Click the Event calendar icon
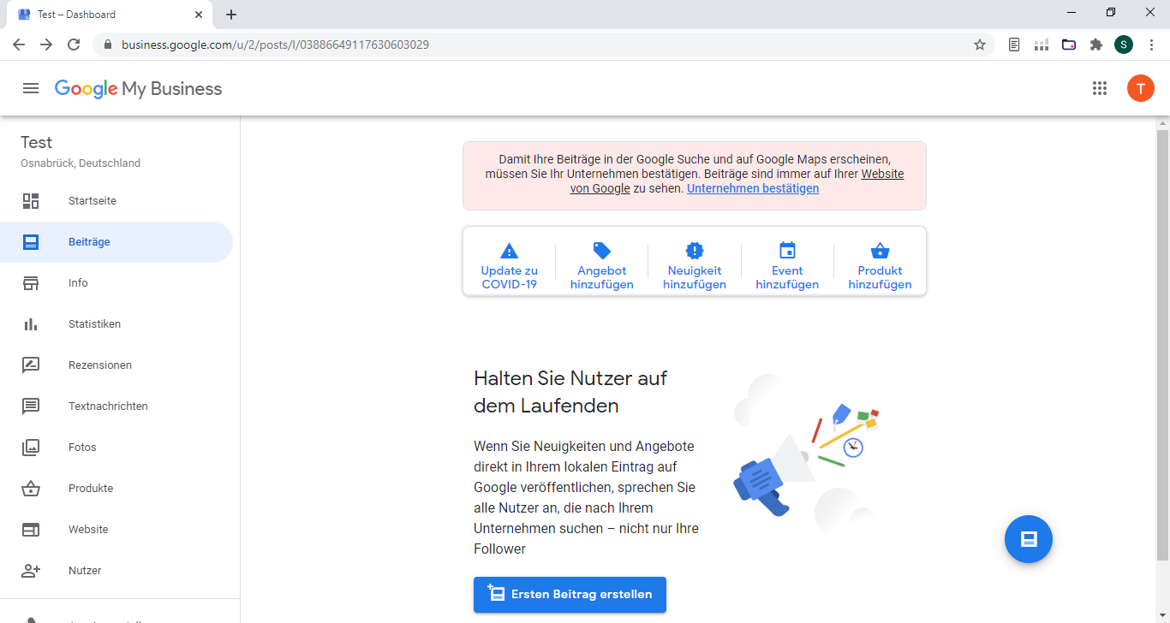This screenshot has width=1170, height=623. pyautogui.click(x=787, y=251)
